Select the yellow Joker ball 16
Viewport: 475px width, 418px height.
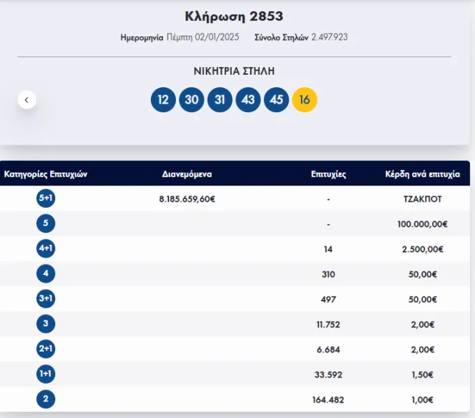[305, 100]
